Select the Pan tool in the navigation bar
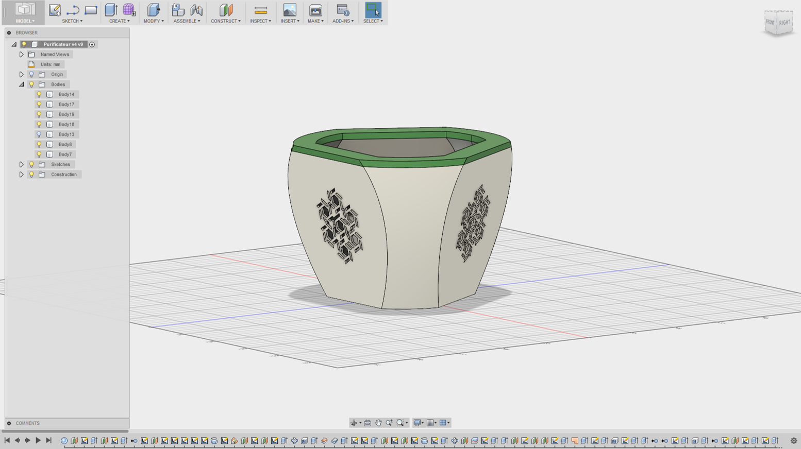The width and height of the screenshot is (801, 449). click(379, 422)
